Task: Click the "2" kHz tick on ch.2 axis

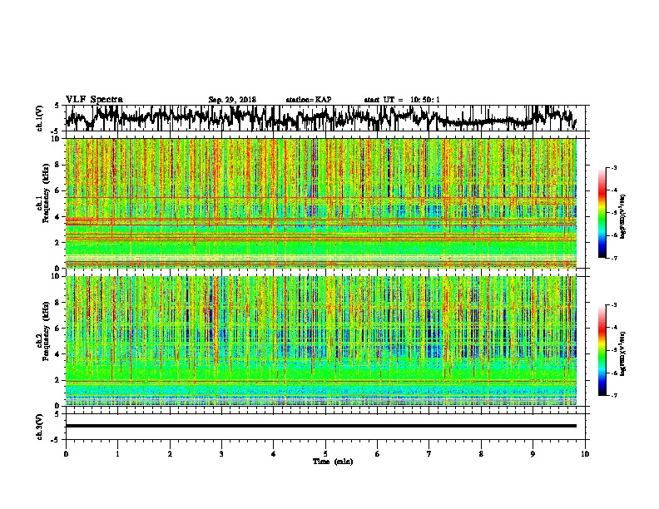Action: click(x=57, y=380)
